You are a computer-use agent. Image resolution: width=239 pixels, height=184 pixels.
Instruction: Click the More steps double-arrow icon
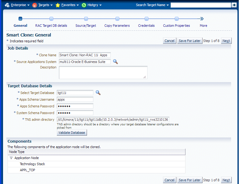[x=202, y=19]
